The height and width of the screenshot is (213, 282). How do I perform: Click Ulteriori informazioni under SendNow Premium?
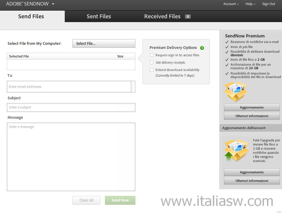click(252, 116)
